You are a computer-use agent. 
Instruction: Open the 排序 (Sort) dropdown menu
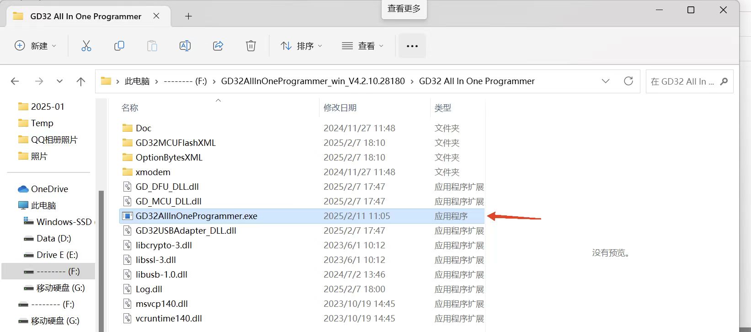[x=301, y=46]
